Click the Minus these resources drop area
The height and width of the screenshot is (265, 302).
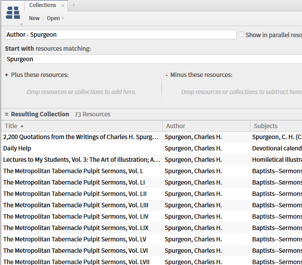click(233, 92)
